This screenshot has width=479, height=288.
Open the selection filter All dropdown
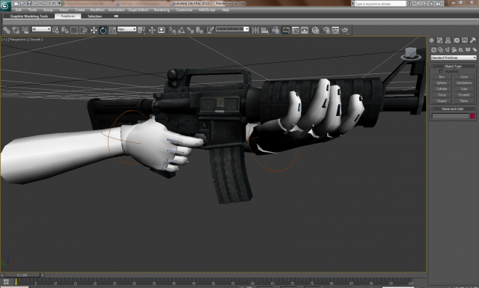(x=41, y=29)
